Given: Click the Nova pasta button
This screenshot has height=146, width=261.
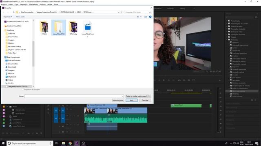Looking at the screenshot, I should point(20,17).
